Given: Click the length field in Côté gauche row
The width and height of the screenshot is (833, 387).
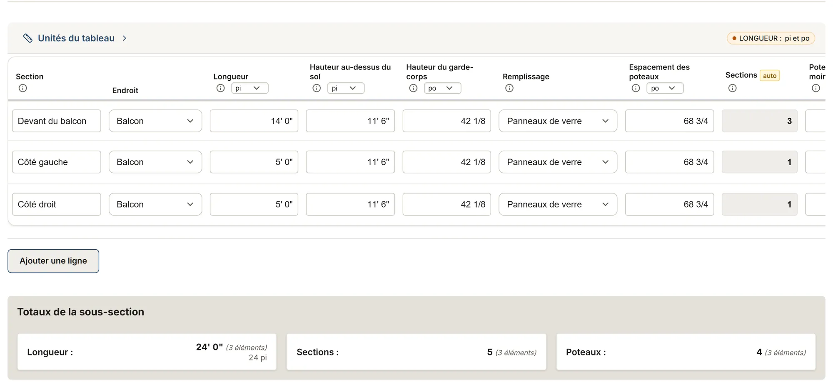Looking at the screenshot, I should coord(254,162).
